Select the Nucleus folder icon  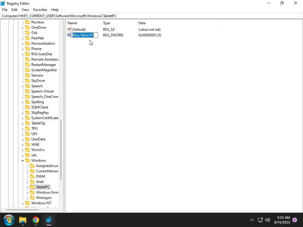coord(28,22)
